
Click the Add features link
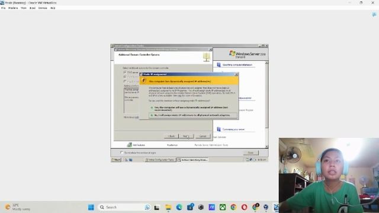139,145
